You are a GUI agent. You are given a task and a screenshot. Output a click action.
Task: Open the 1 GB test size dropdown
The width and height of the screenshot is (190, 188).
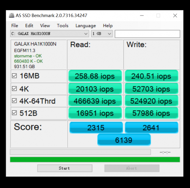tap(102, 34)
